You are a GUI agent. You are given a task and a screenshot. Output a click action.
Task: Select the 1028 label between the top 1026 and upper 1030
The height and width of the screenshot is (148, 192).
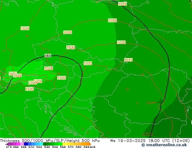[x=112, y=21]
